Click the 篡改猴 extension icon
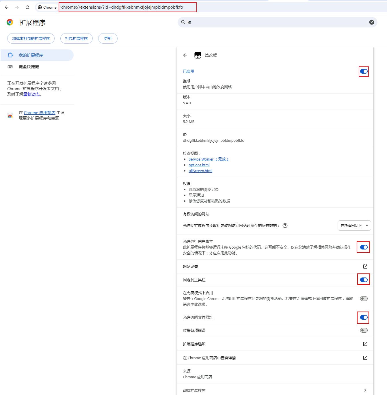This screenshot has height=395, width=387. 198,55
